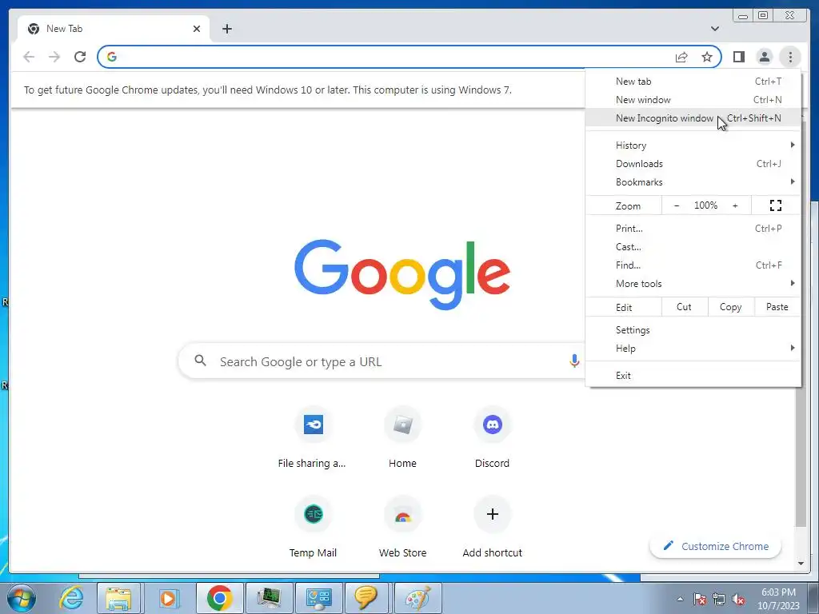This screenshot has height=614, width=819.
Task: Click the muted volume tray icon
Action: [738, 600]
